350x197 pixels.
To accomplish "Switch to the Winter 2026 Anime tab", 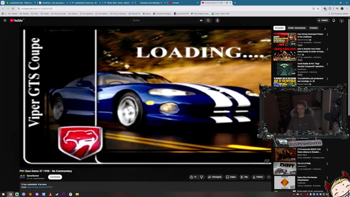I will (x=118, y=3).
